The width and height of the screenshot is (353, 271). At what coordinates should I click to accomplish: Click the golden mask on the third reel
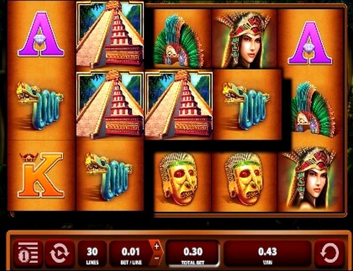[x=178, y=179]
